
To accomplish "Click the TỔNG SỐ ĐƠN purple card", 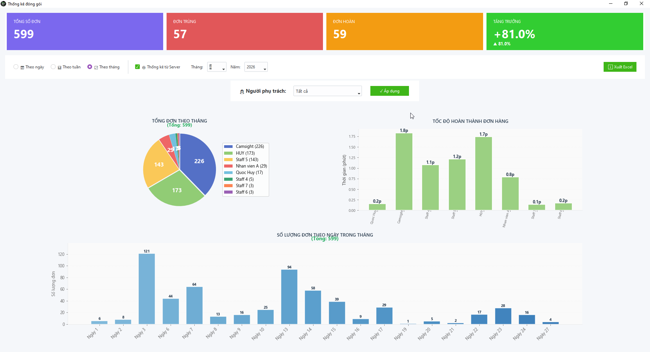I will pyautogui.click(x=85, y=31).
